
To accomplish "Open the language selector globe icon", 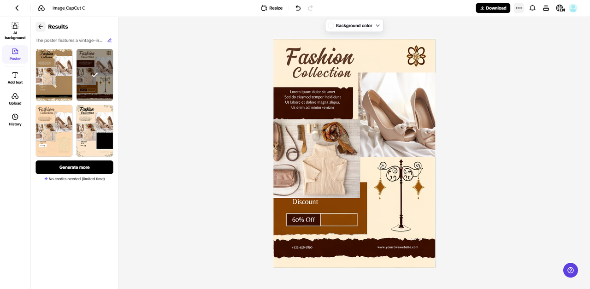I will tap(560, 8).
